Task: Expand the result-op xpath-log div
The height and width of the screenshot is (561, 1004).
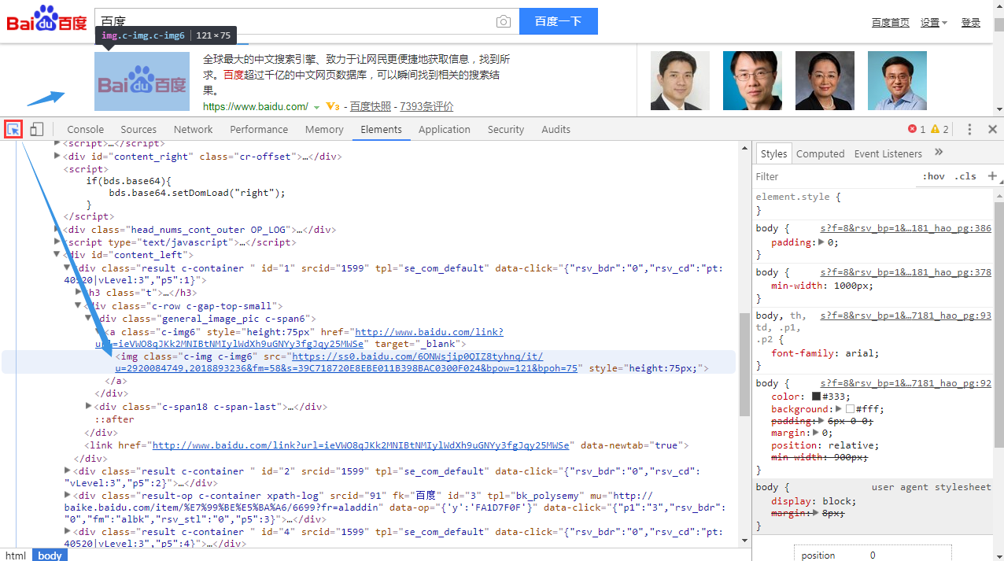Action: point(67,496)
